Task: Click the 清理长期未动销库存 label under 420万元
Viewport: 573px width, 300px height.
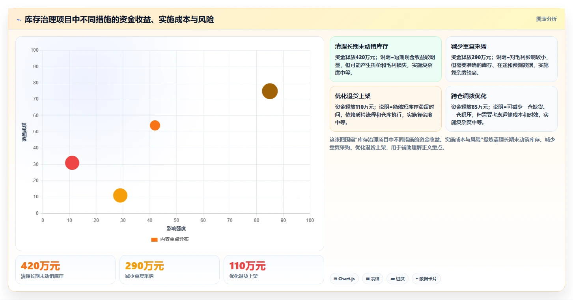Action: click(42, 276)
